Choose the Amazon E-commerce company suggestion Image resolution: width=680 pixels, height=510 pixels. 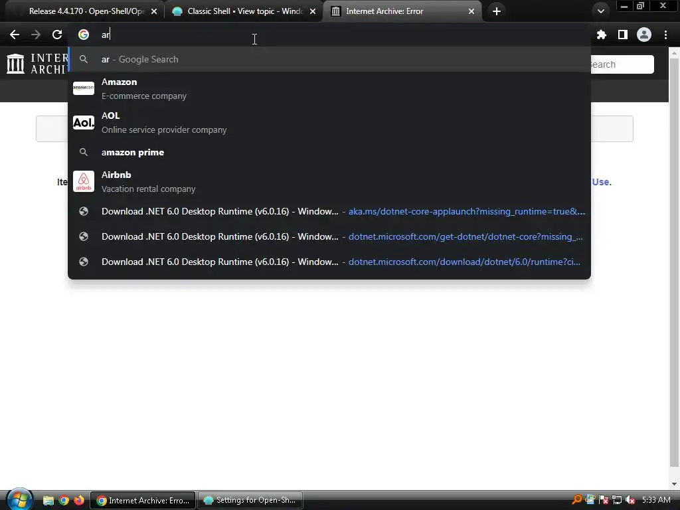tap(329, 89)
